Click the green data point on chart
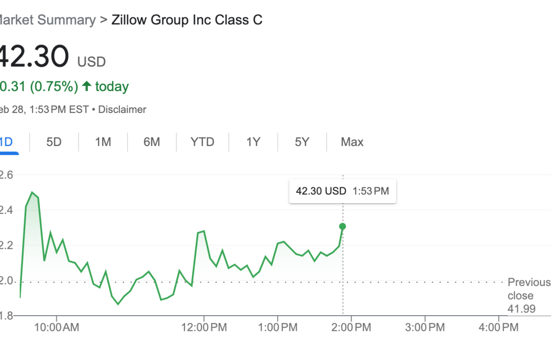 343,227
